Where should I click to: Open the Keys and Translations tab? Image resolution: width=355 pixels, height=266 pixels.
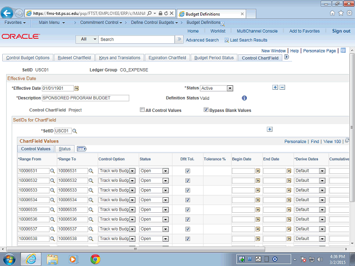[x=121, y=58]
